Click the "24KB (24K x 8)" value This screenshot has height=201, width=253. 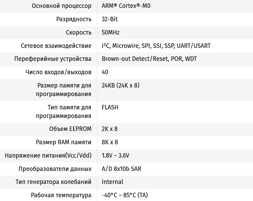pyautogui.click(x=121, y=85)
